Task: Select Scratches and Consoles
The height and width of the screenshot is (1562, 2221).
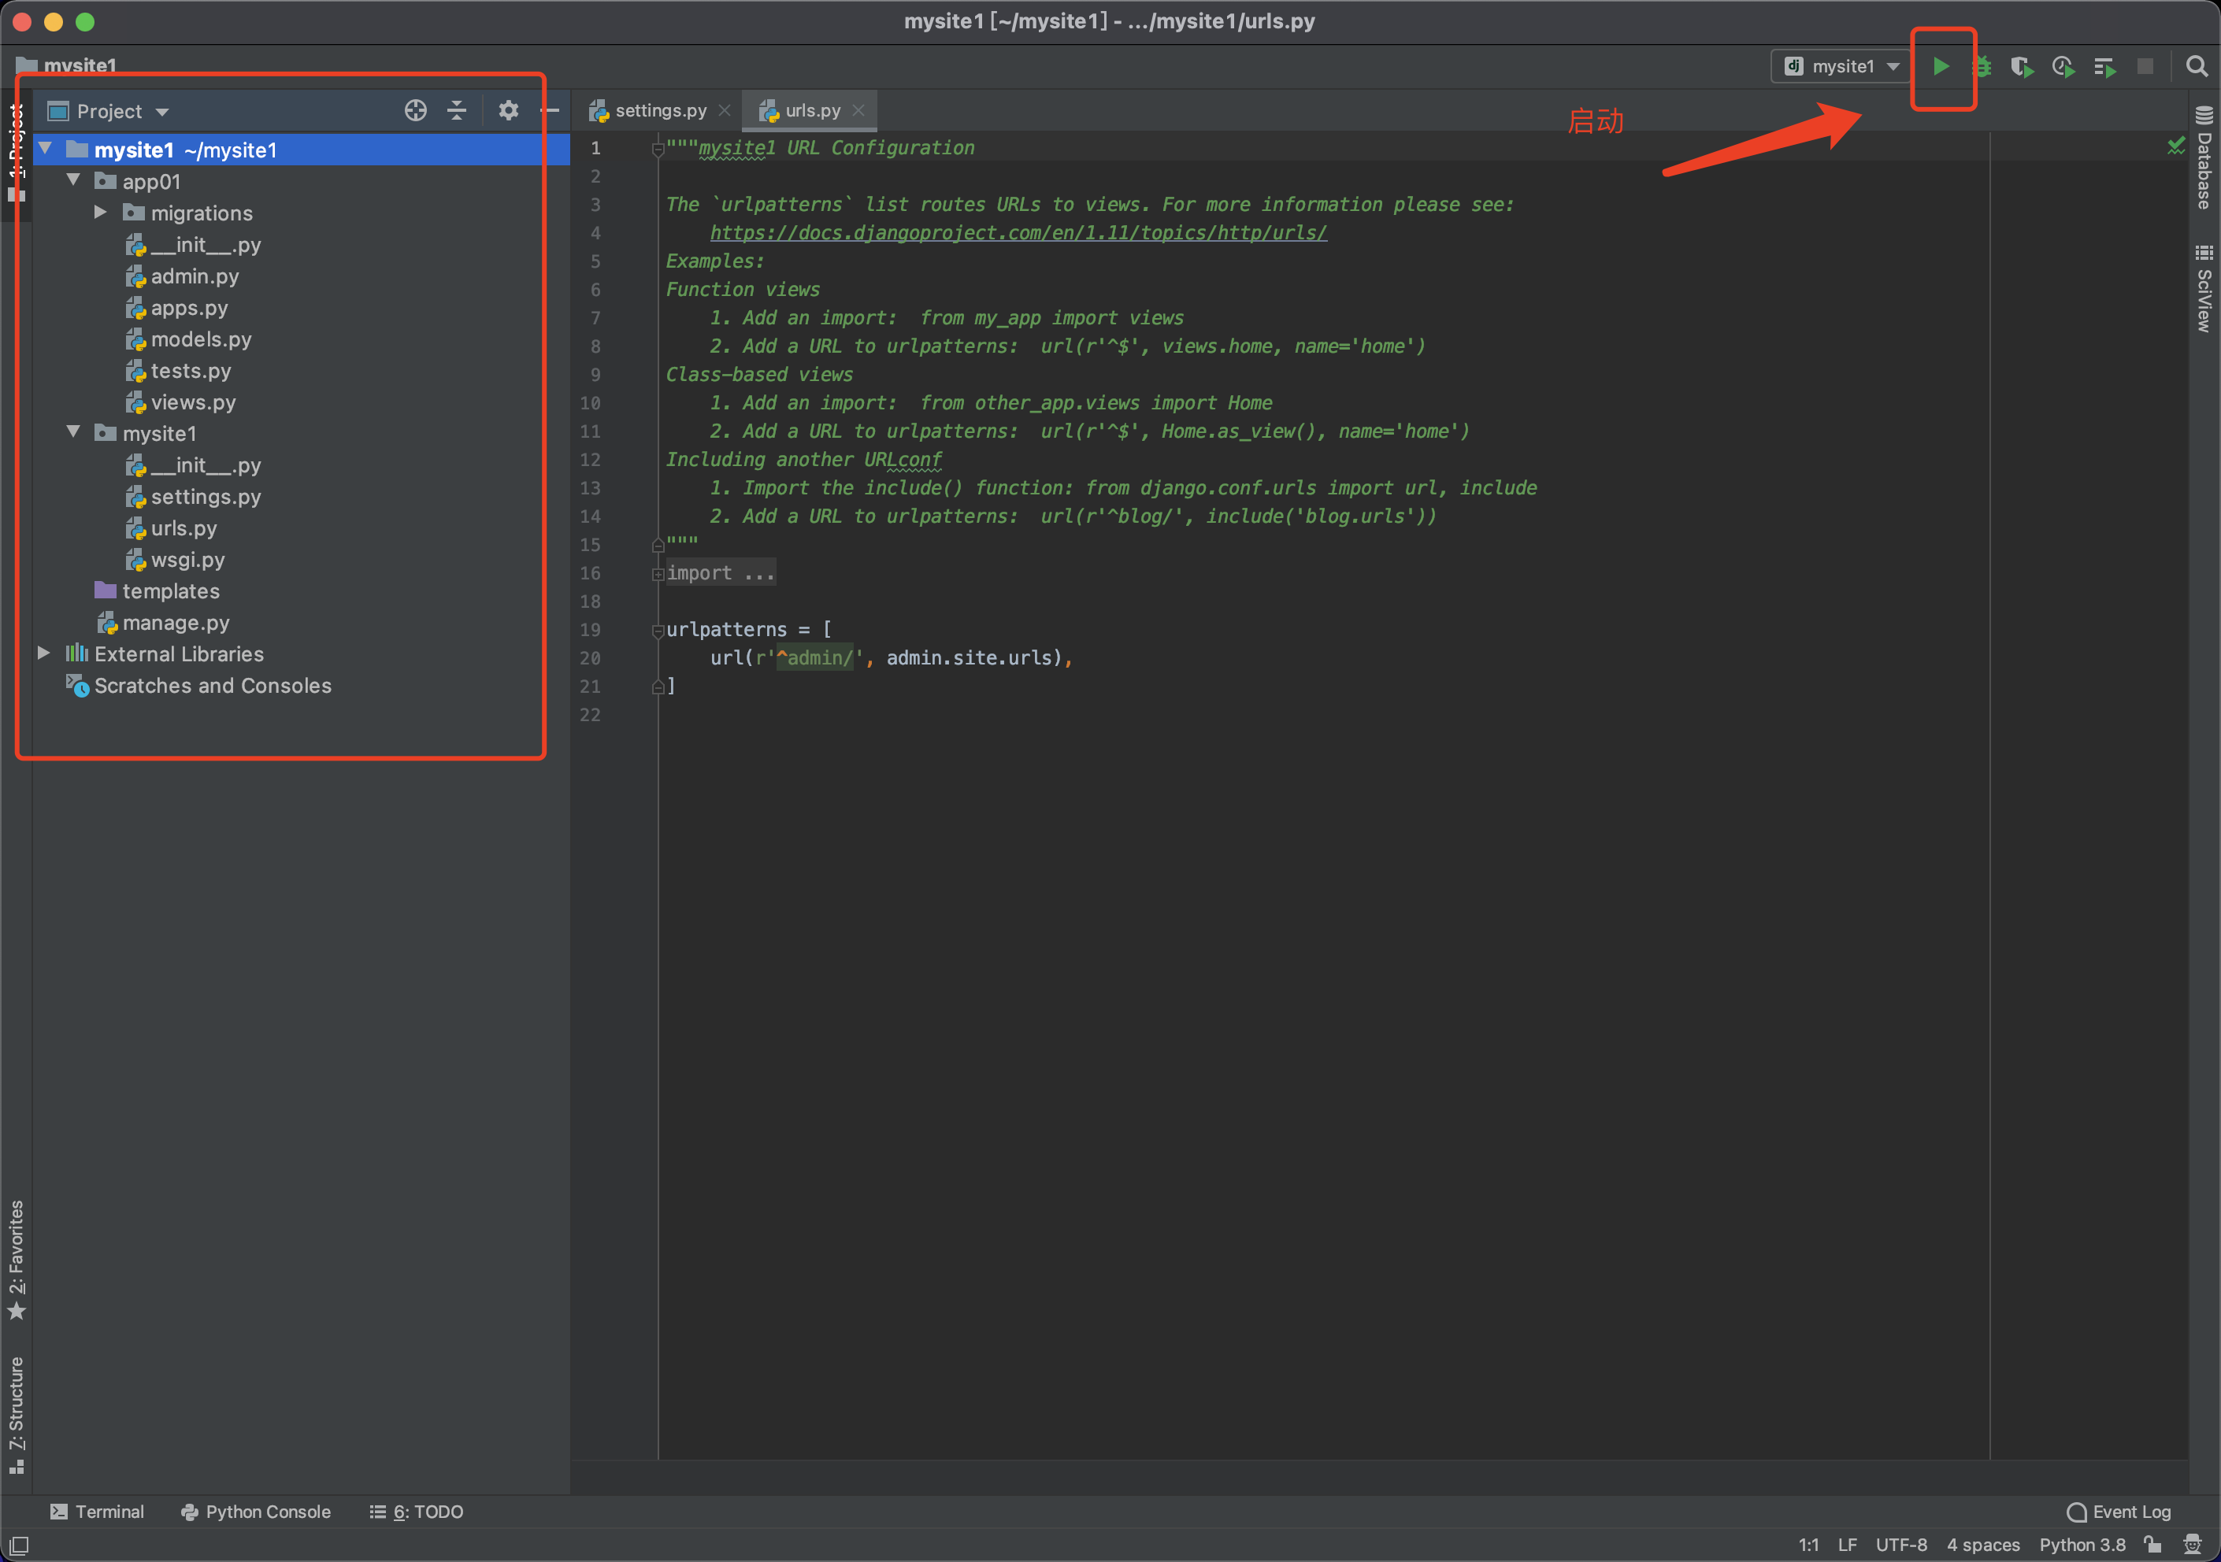Action: tap(199, 686)
